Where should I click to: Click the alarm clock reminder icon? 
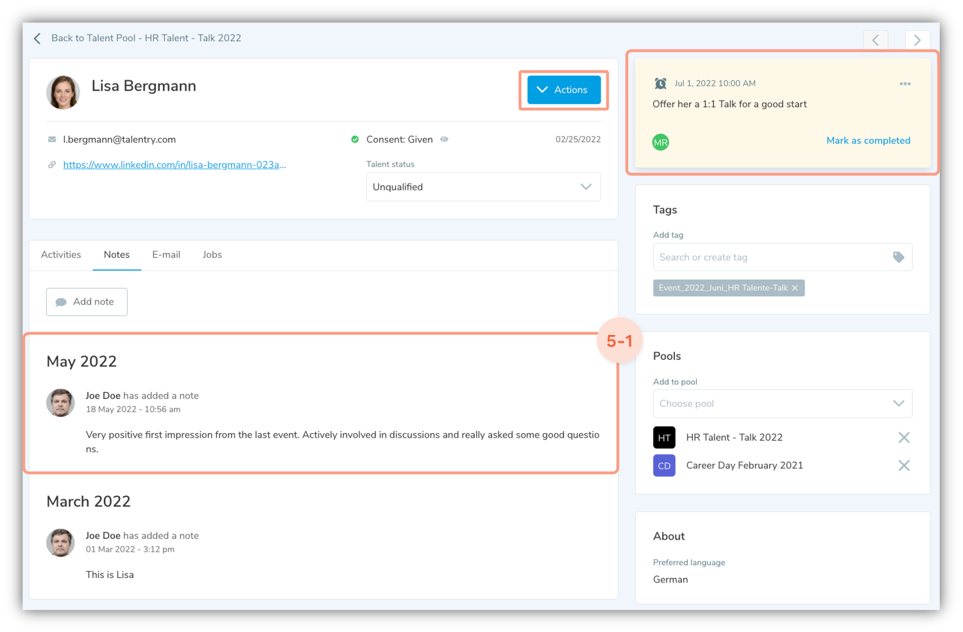(x=660, y=83)
